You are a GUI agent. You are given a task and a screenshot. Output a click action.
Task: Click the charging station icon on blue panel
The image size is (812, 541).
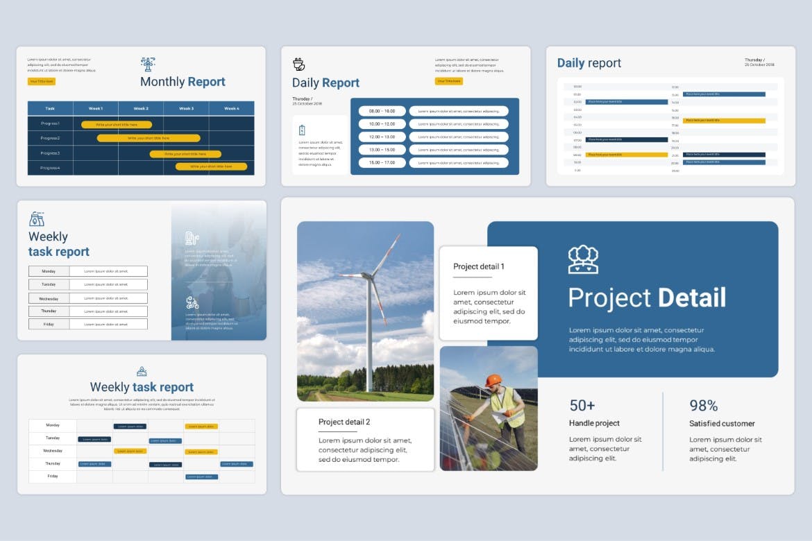point(192,239)
